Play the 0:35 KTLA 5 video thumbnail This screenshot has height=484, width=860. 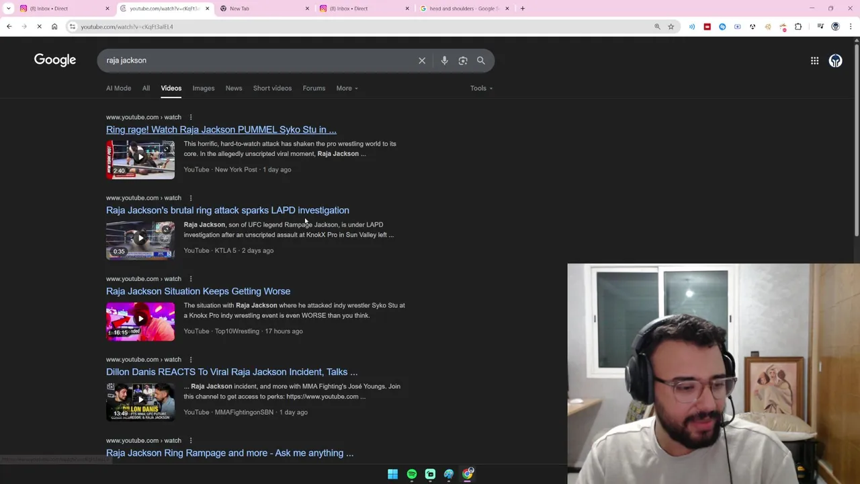pos(140,240)
